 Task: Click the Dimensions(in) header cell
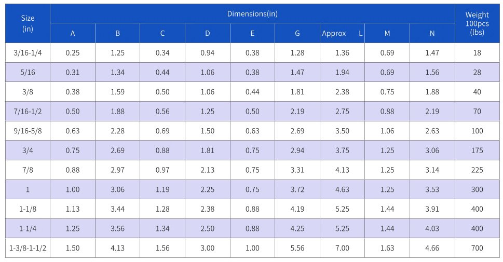[252, 14]
